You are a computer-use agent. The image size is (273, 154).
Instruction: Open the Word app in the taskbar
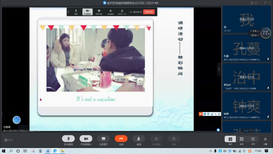click(48, 151)
